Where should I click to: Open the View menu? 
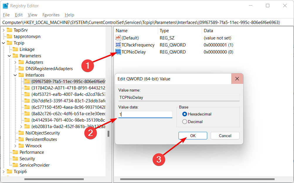tap(32, 15)
